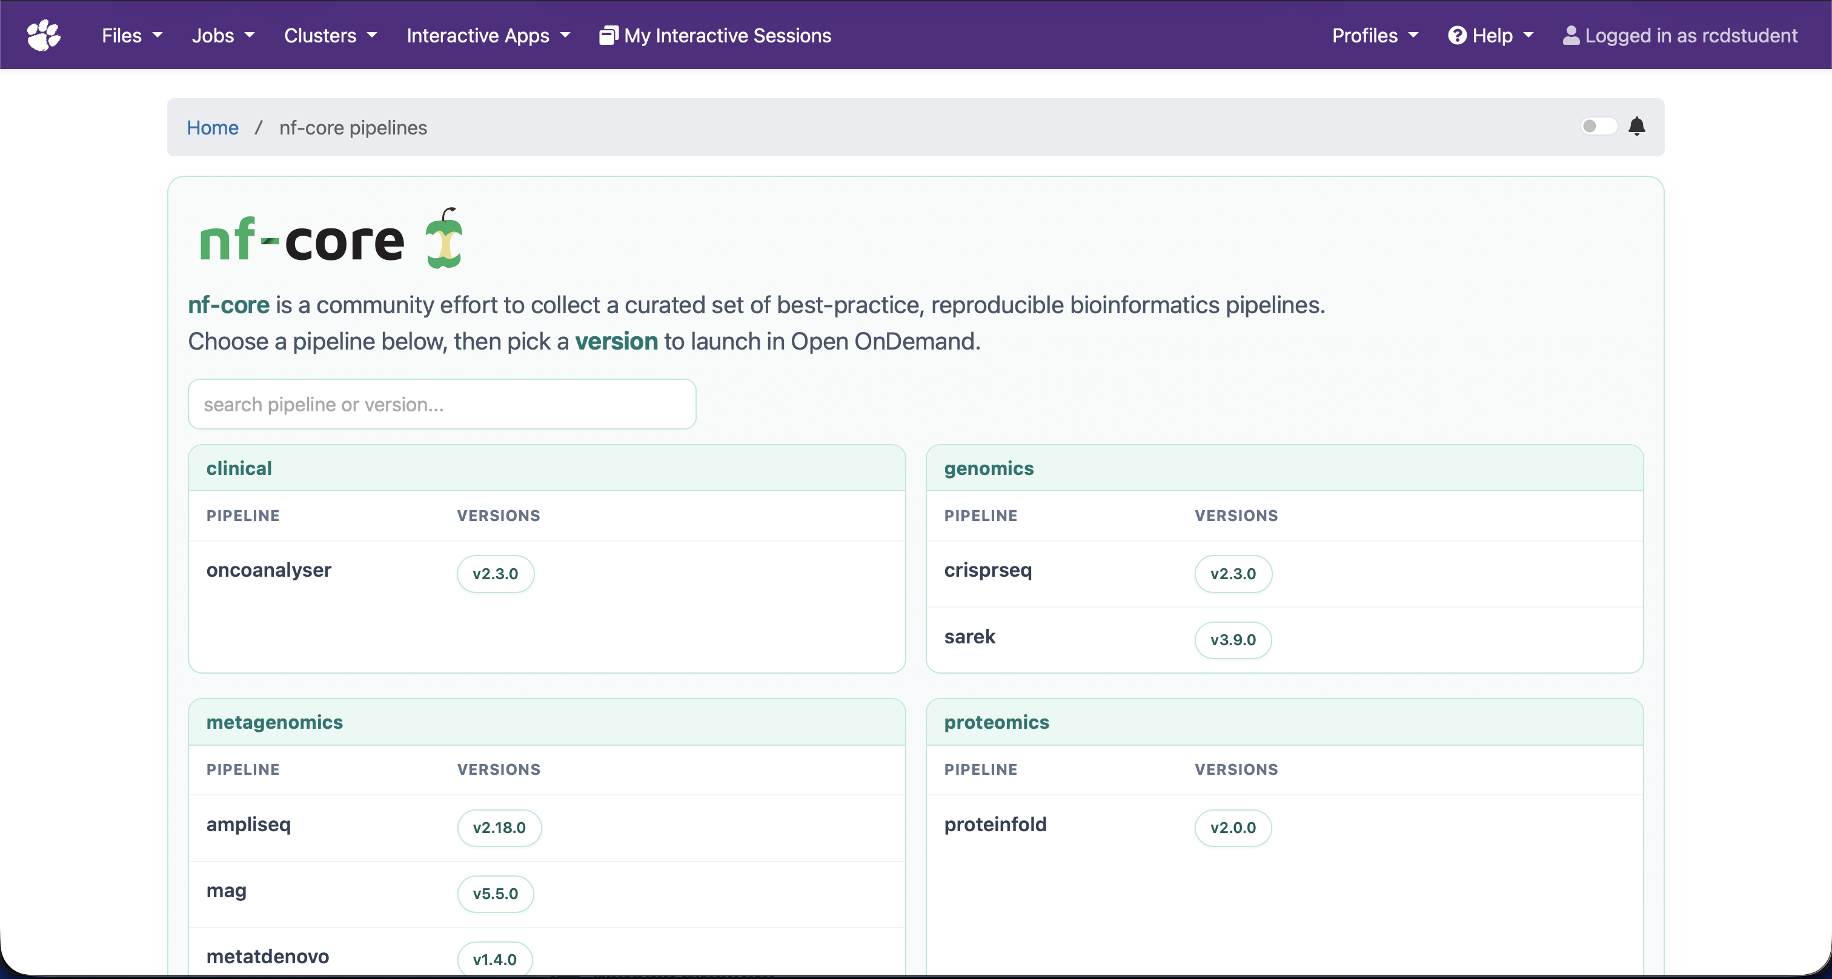Screen dimensions: 1832x979
Task: Expand the Clusters dropdown
Action: coord(331,35)
